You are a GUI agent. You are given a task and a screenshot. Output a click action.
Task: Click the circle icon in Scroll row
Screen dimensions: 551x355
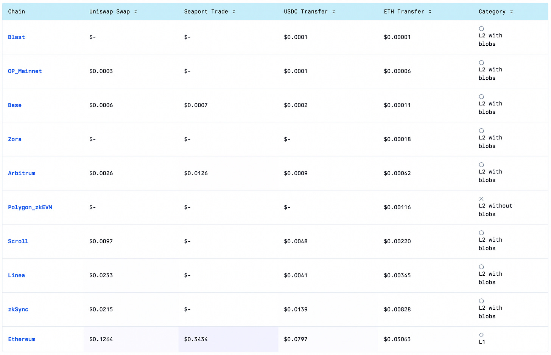(481, 233)
